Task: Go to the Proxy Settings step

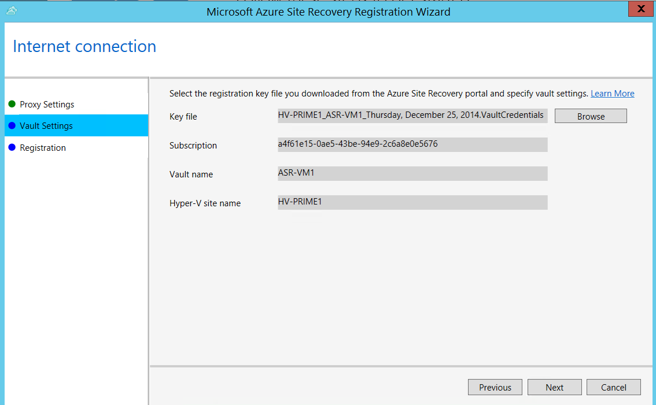Action: point(47,105)
